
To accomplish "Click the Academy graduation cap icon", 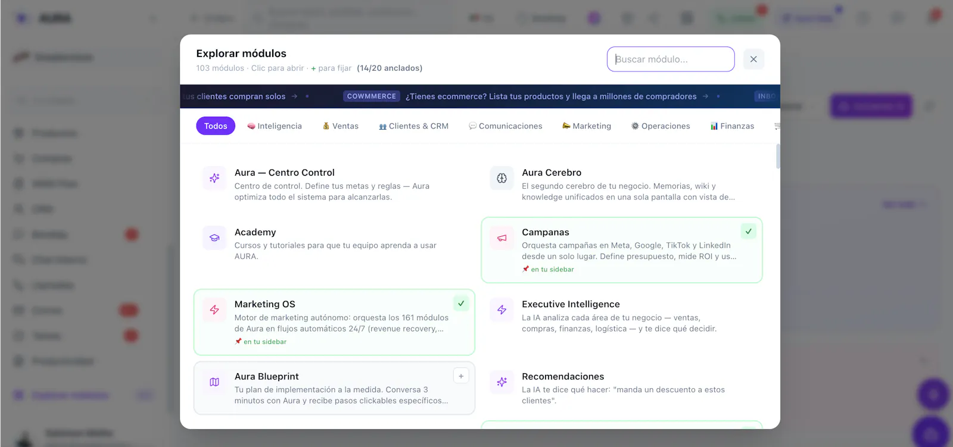I will tap(214, 237).
